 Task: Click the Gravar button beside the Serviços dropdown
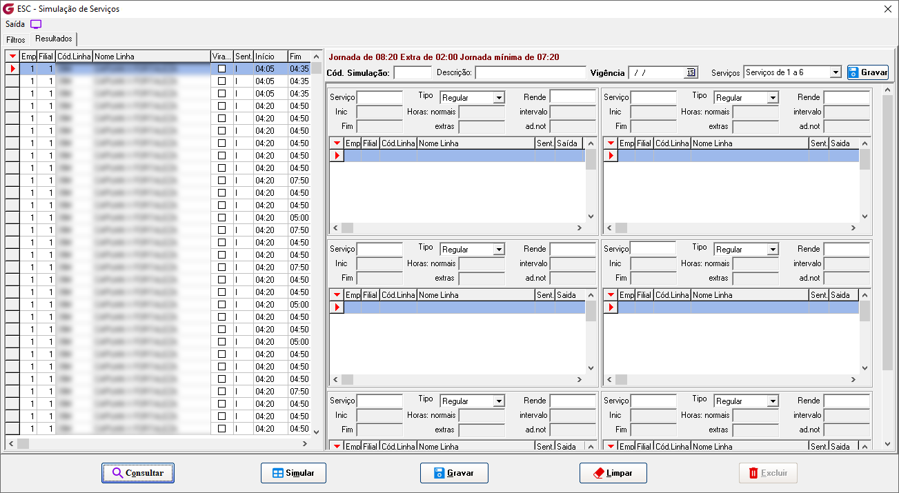868,72
